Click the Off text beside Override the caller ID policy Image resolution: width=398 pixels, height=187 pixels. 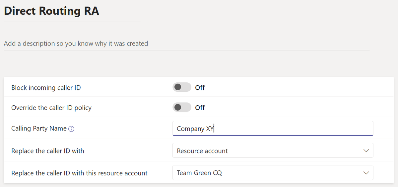pos(200,108)
